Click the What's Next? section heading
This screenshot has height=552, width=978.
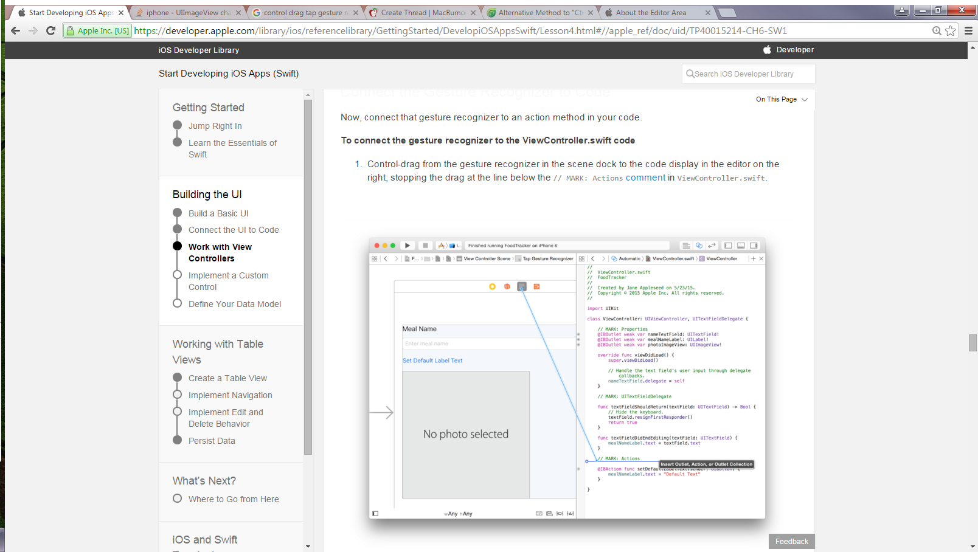(x=204, y=481)
